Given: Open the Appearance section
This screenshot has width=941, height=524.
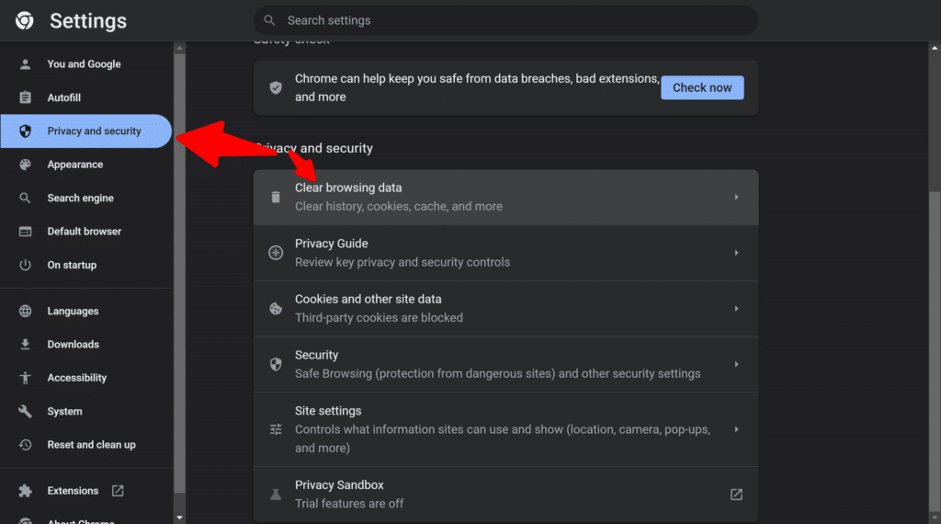Looking at the screenshot, I should pos(86,165).
